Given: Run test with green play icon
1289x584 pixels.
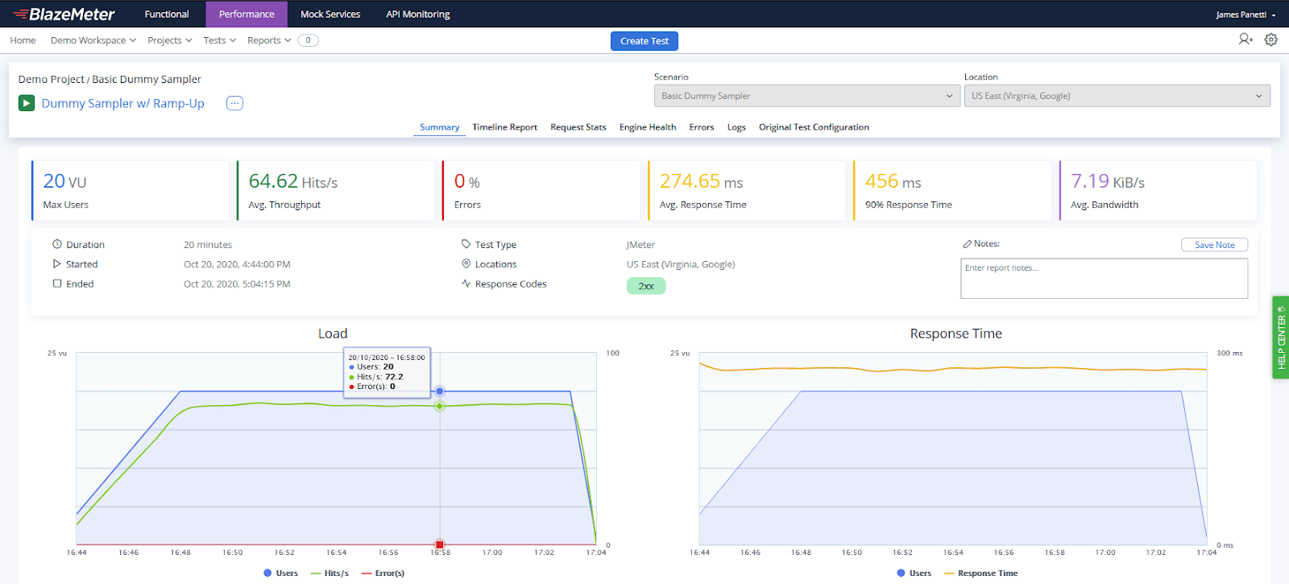Looking at the screenshot, I should [27, 103].
